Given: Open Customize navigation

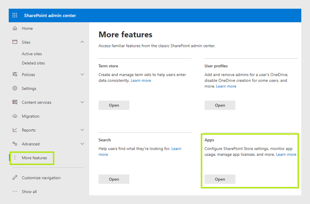Looking at the screenshot, I should (x=41, y=178).
